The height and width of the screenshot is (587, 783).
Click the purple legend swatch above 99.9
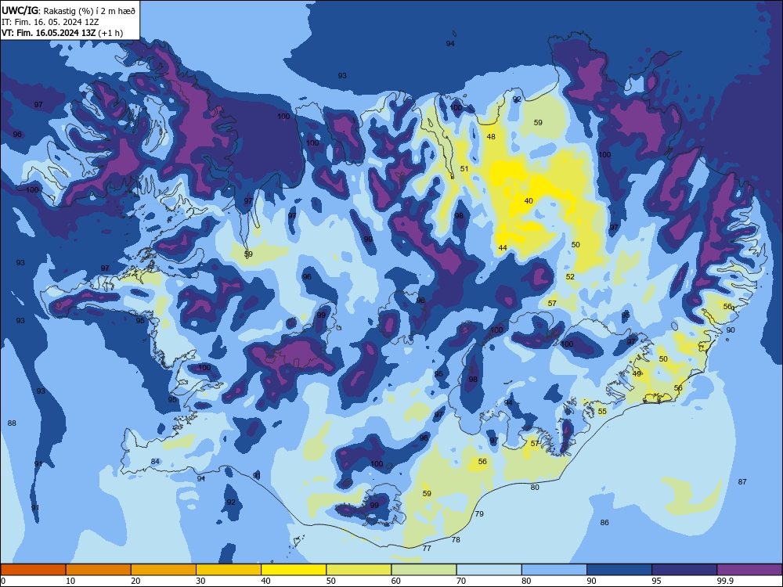pos(749,570)
